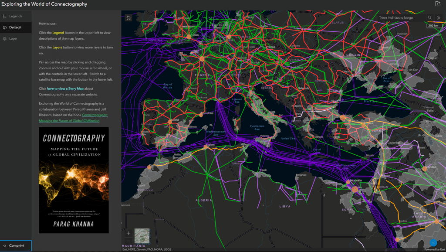The height and width of the screenshot is (252, 446).
Task: Click the 'LIBYA' country label
Action: 285,206
